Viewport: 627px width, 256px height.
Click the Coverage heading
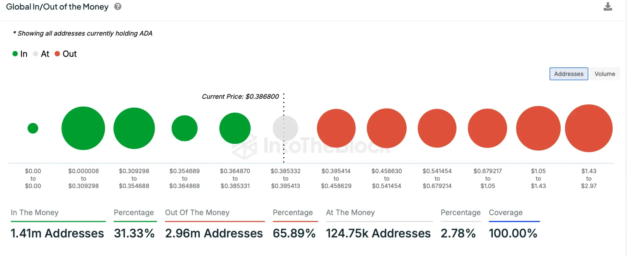(x=506, y=212)
